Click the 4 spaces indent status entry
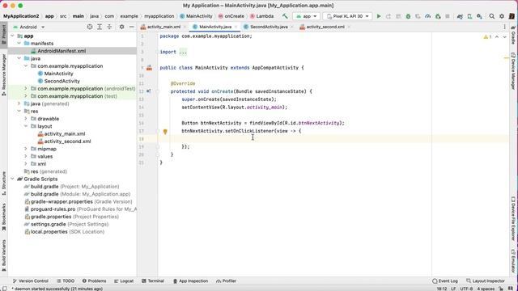This screenshot has height=291, width=518. click(x=486, y=289)
